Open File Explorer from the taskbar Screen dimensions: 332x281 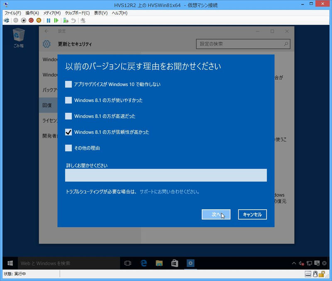[x=159, y=263]
